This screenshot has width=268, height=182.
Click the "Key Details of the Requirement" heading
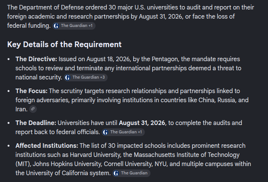tap(64, 44)
